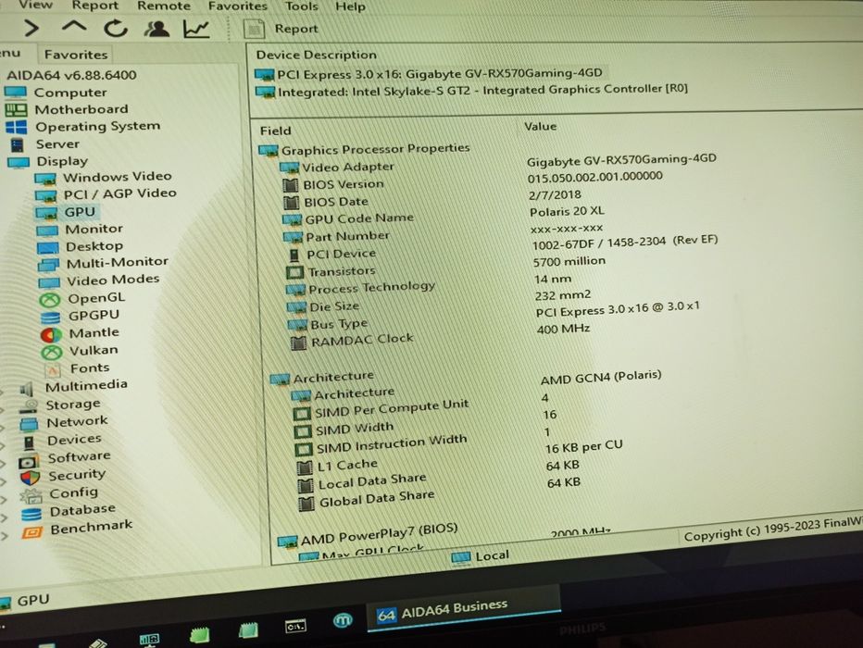Expand the Benchmark tree node
The height and width of the screenshot is (648, 863).
tap(4, 536)
